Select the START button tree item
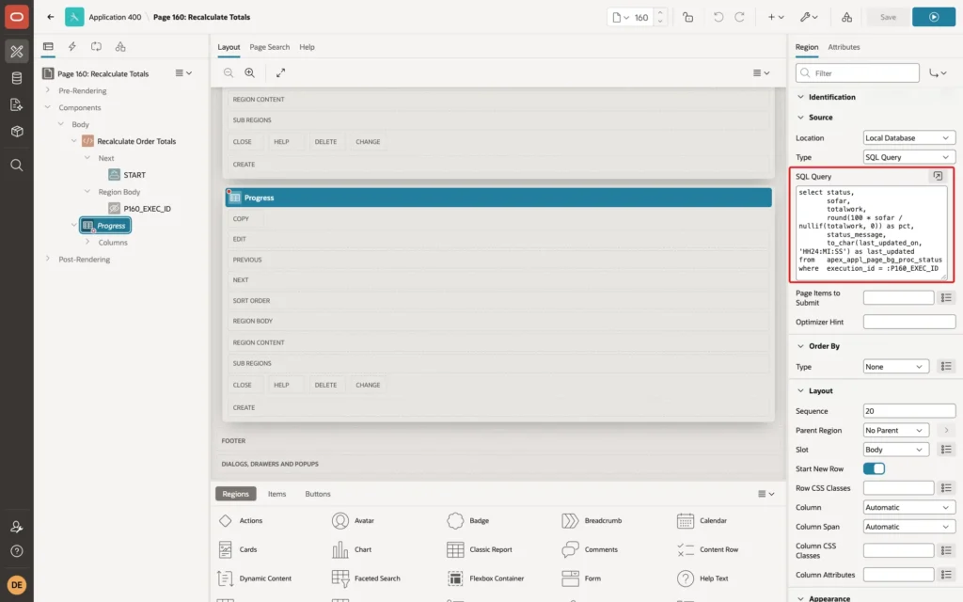This screenshot has height=602, width=963. tap(134, 175)
